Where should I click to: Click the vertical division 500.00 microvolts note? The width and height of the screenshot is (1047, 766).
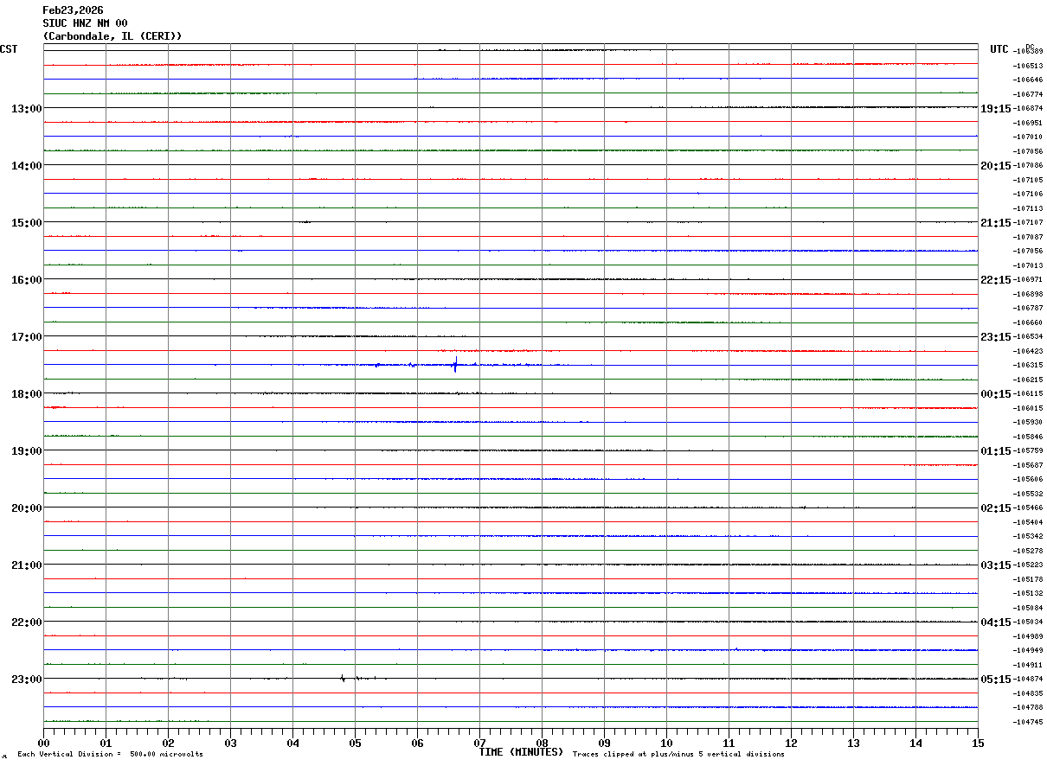pos(110,755)
